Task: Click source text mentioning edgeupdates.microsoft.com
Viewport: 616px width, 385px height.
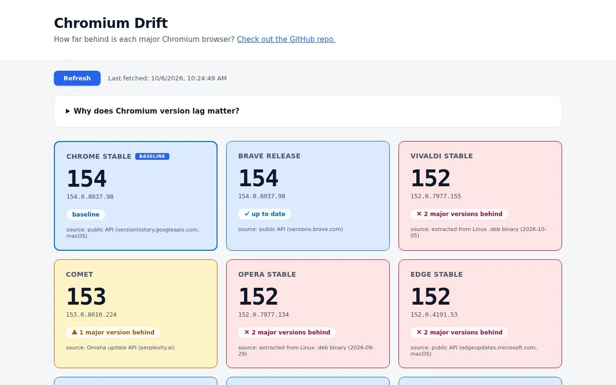Action: tap(474, 351)
